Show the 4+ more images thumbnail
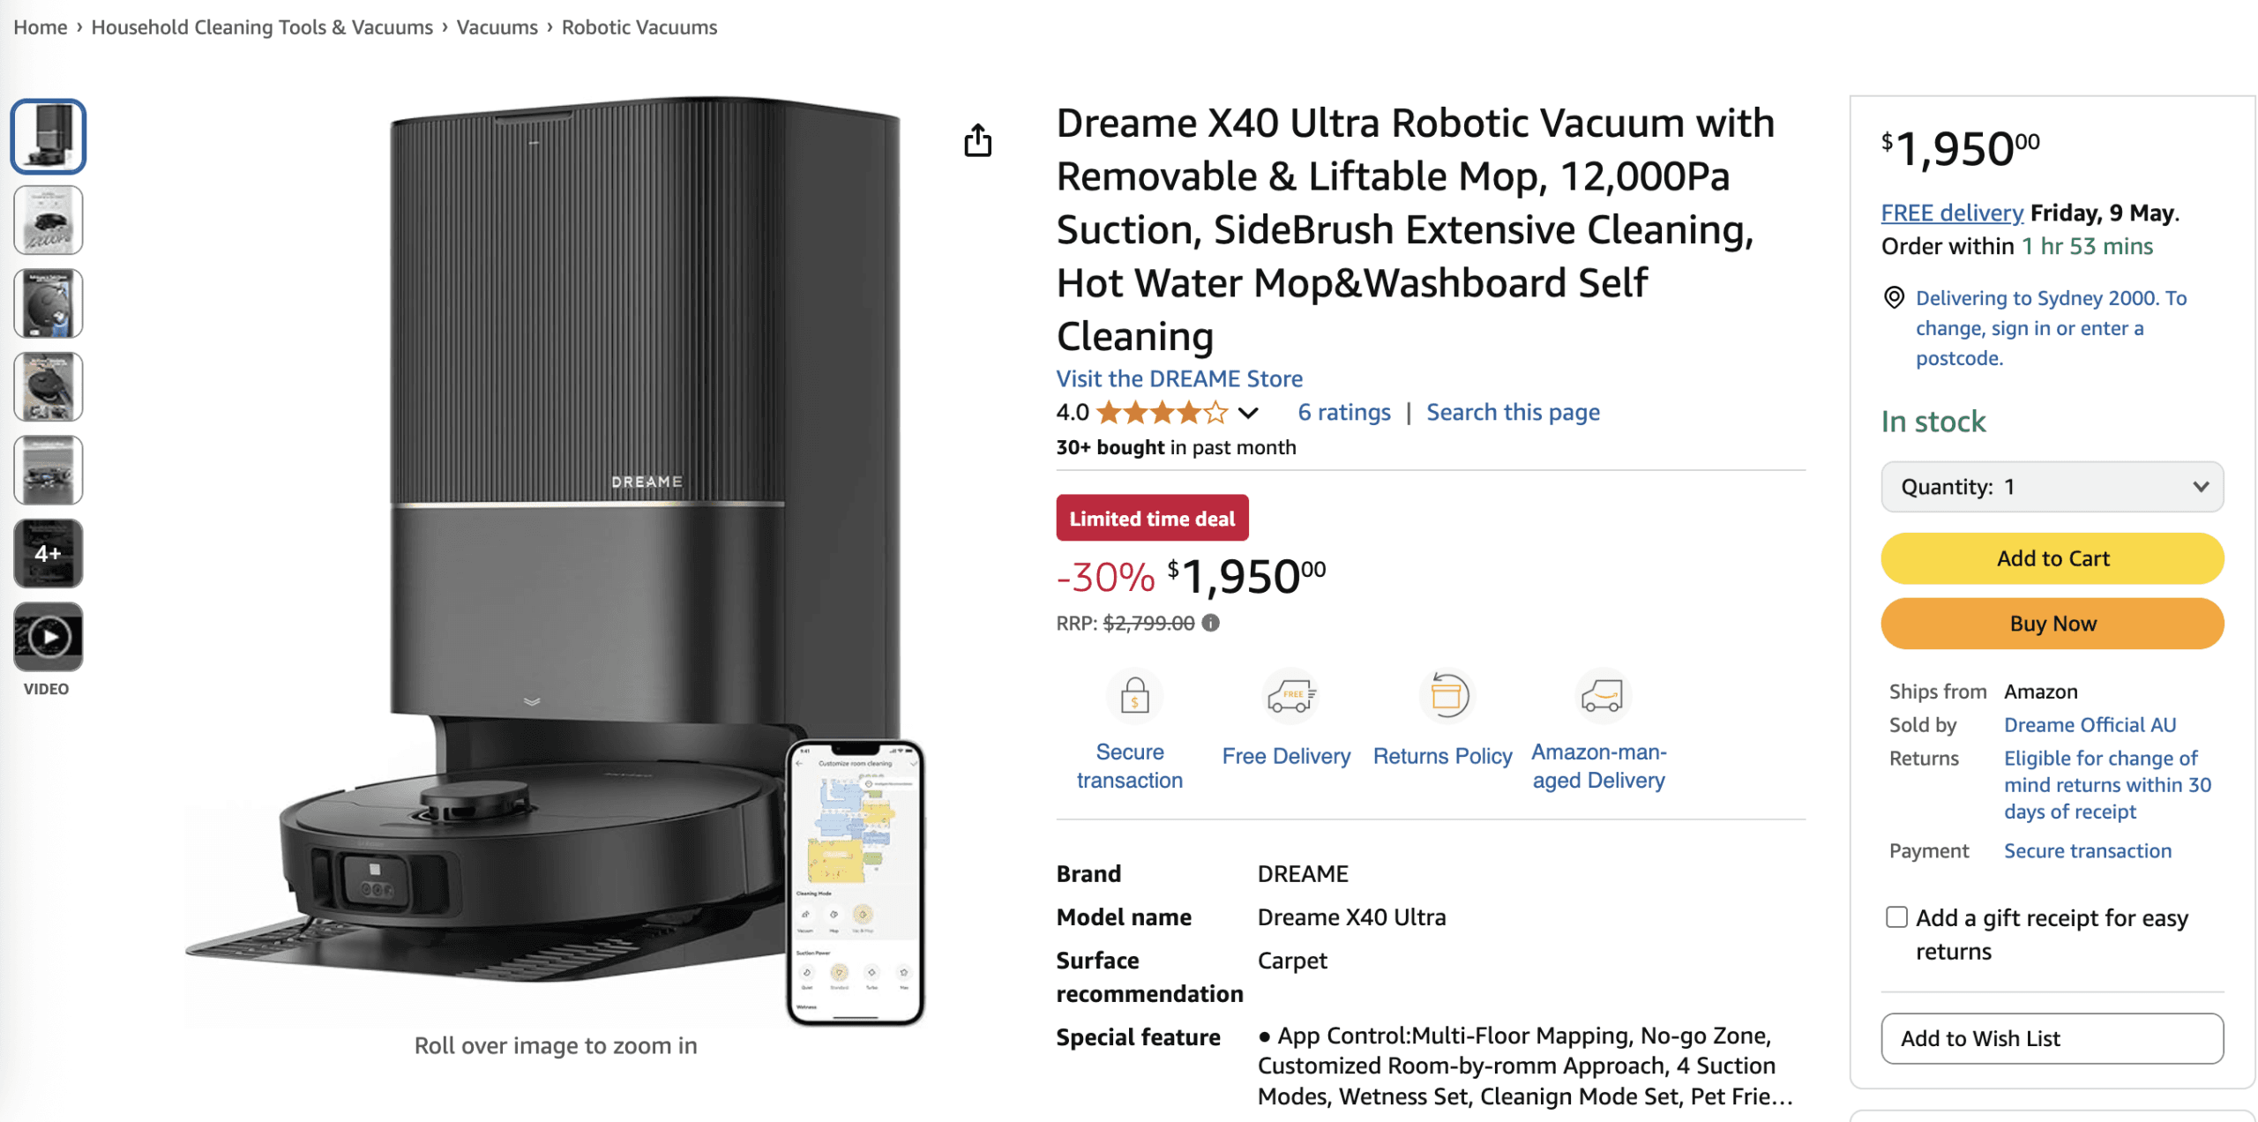This screenshot has height=1122, width=2258. [x=48, y=553]
